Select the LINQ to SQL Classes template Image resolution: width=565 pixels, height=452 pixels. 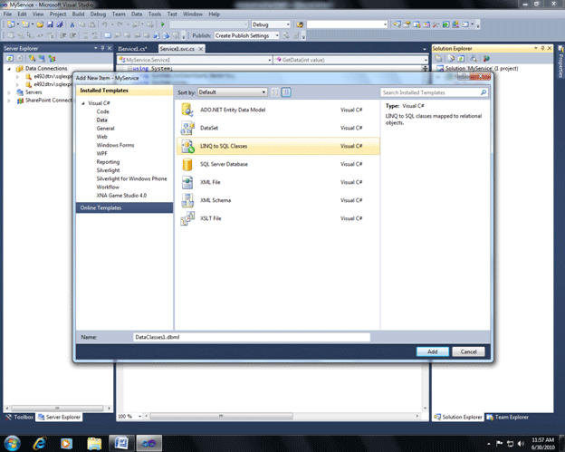[278, 146]
